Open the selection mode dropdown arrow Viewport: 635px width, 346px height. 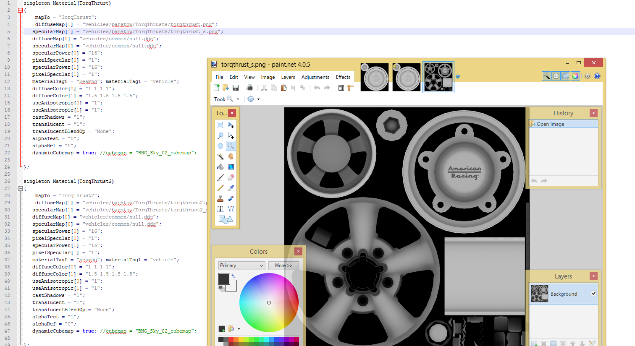pyautogui.click(x=258, y=99)
